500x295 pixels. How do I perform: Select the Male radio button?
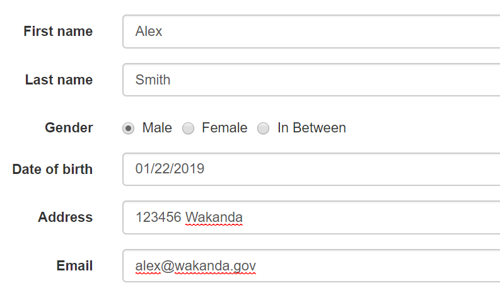pyautogui.click(x=128, y=129)
